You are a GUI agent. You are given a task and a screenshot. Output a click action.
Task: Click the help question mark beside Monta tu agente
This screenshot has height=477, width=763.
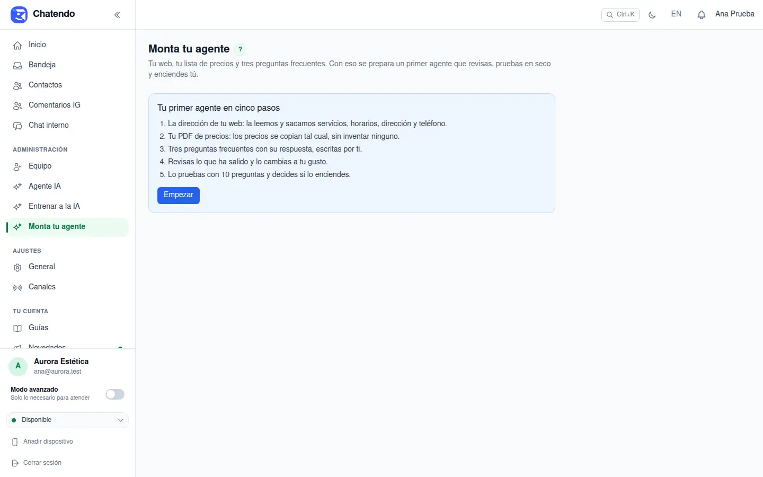(x=240, y=49)
